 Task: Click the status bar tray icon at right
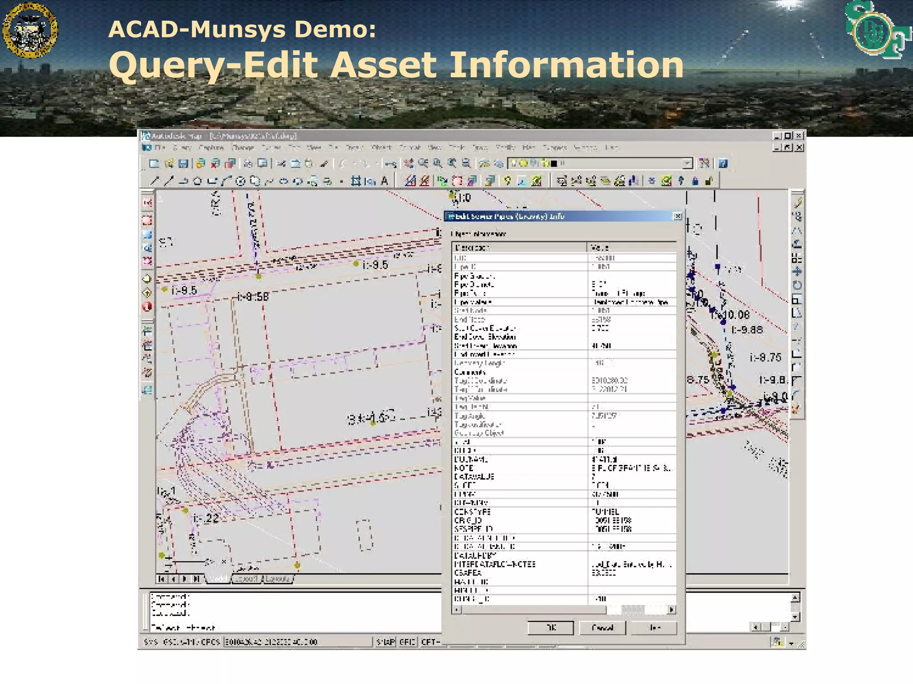778,642
